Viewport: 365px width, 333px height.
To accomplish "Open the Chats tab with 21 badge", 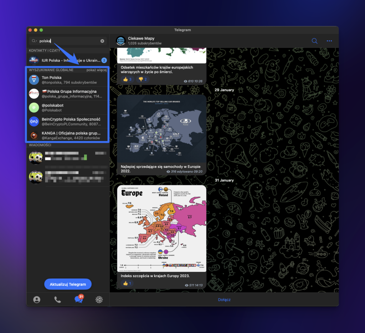I will pyautogui.click(x=78, y=300).
